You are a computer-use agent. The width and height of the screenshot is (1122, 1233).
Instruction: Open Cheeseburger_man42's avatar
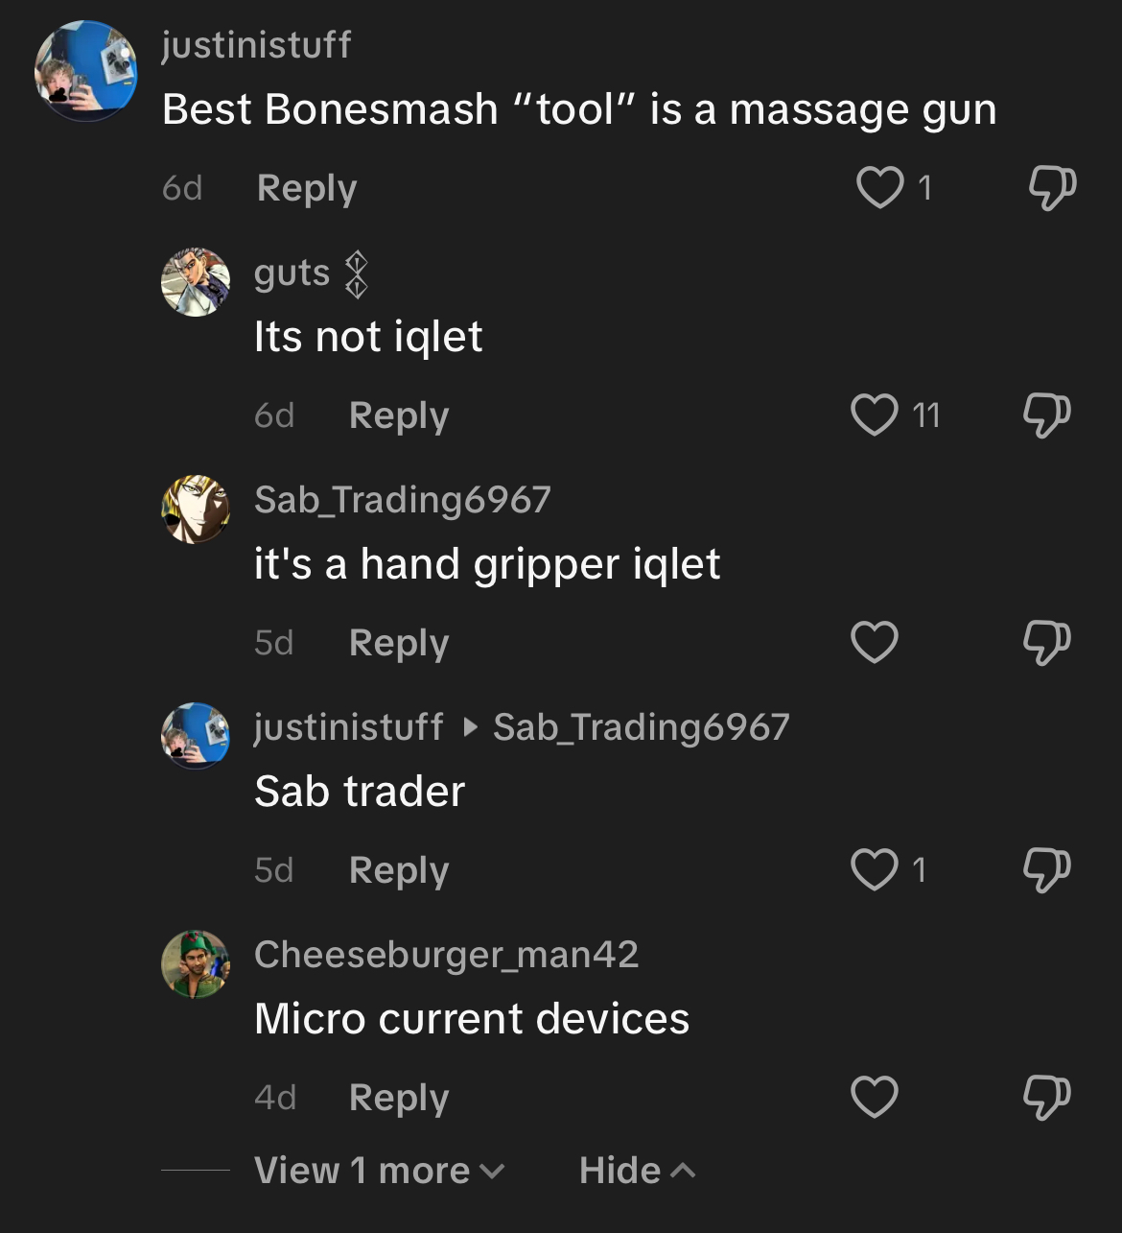click(x=196, y=964)
